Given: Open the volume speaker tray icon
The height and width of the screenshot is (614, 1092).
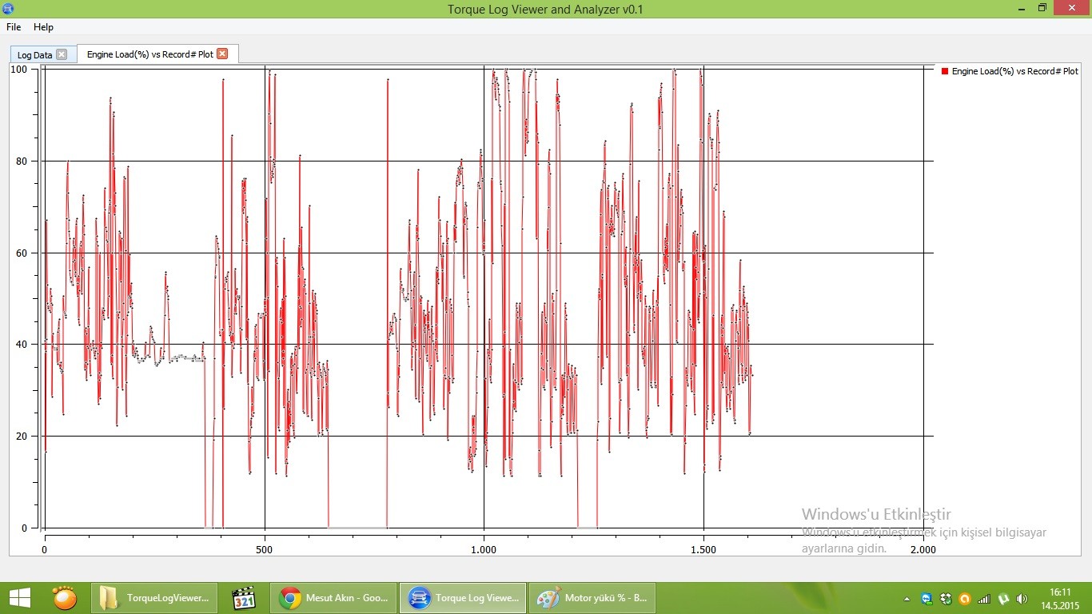Looking at the screenshot, I should (1022, 599).
